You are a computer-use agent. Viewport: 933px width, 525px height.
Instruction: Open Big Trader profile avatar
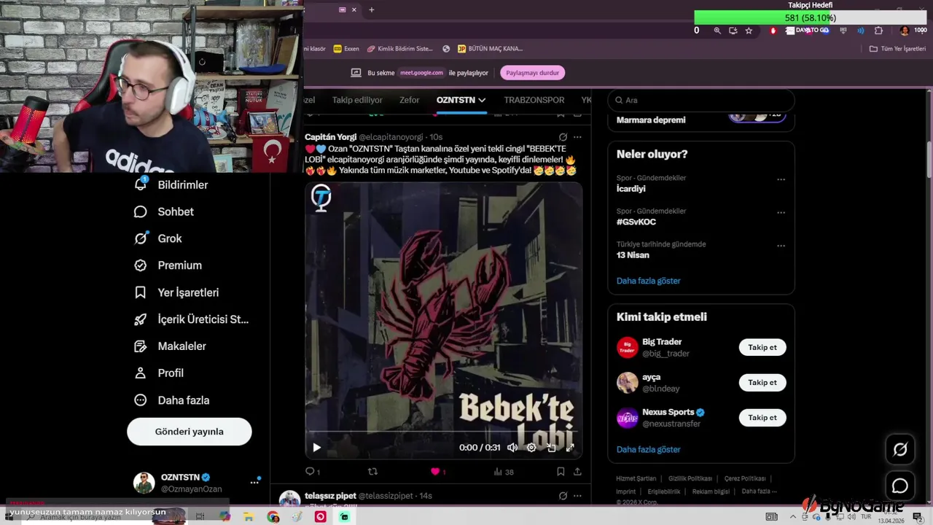(x=628, y=347)
